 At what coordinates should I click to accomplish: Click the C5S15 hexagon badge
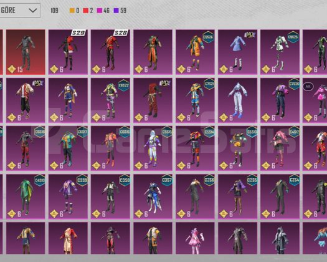[x=167, y=132]
